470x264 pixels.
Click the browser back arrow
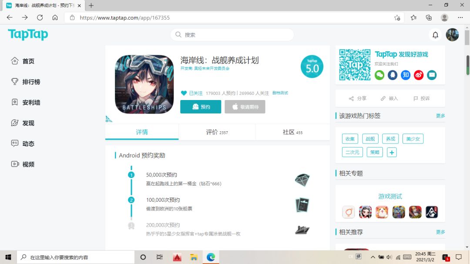[x=10, y=18]
